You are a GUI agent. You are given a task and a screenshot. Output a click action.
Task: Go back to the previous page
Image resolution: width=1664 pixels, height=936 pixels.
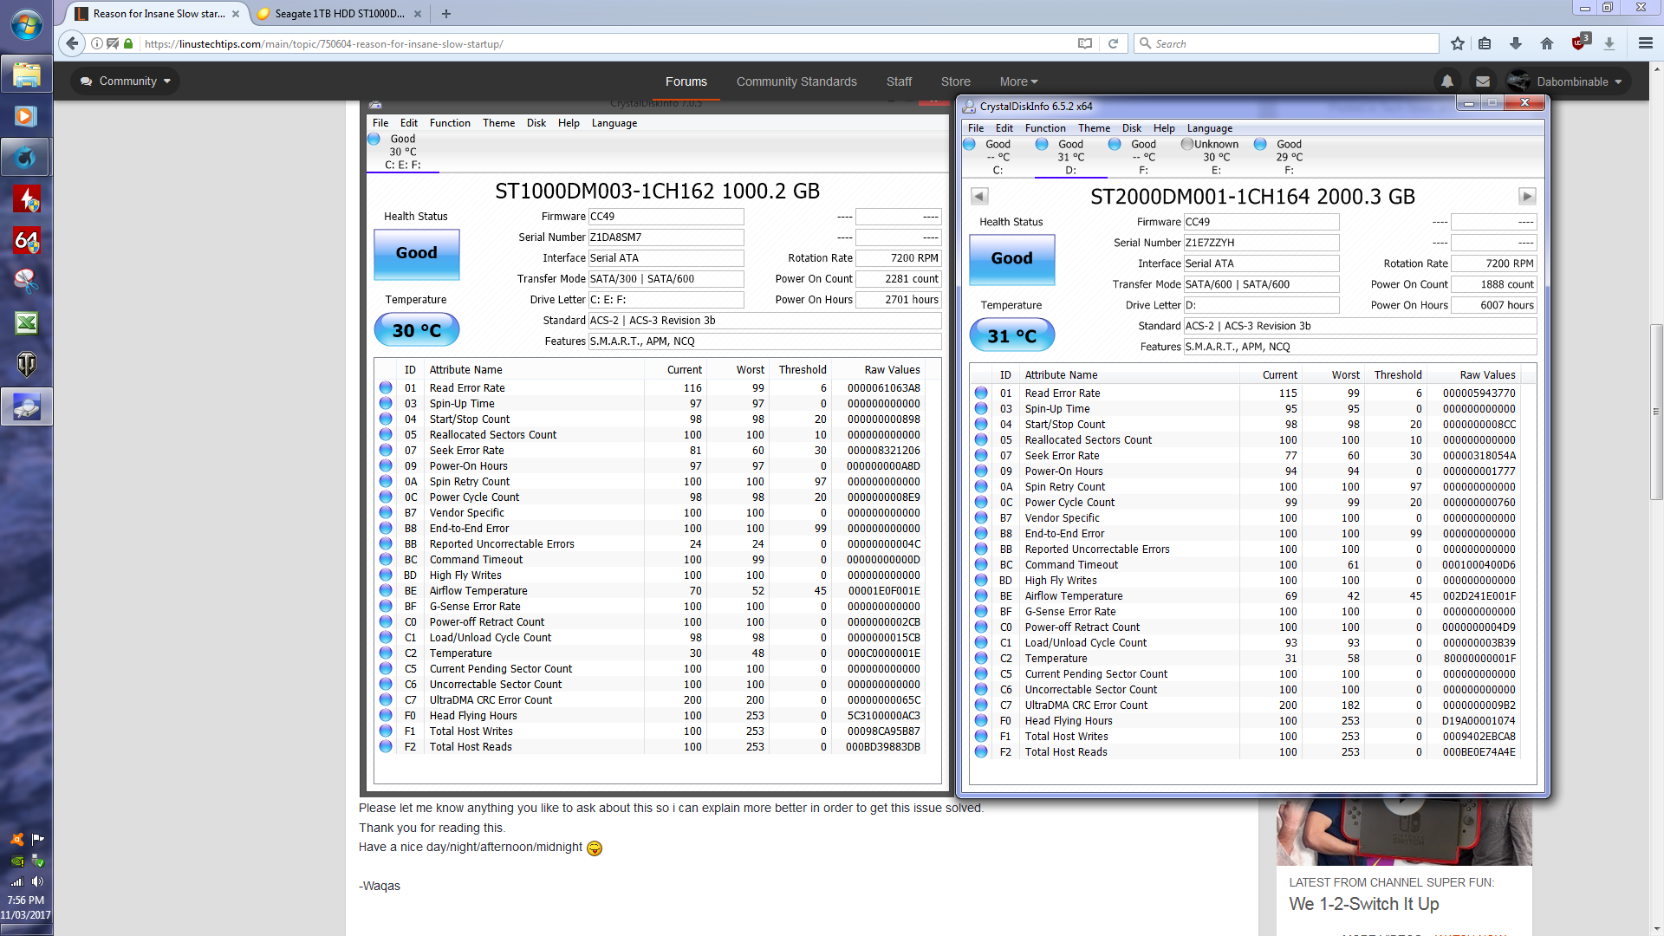72,43
